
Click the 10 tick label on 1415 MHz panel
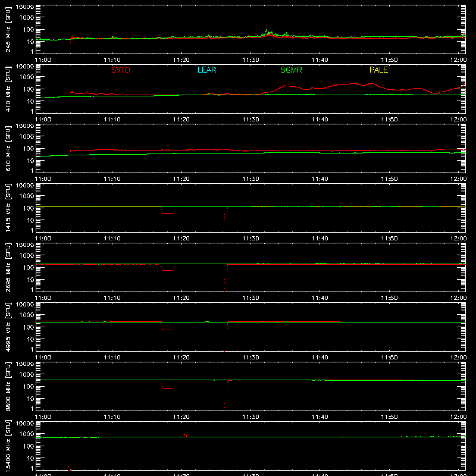pos(30,220)
